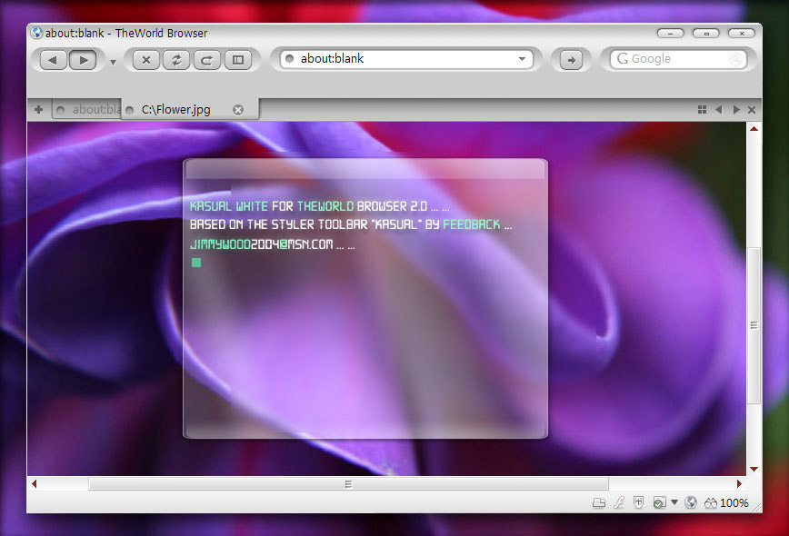Click the vertical scrollbar up arrow
The image size is (789, 536).
[754, 129]
